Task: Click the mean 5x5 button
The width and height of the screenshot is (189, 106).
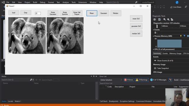Action: [136, 19]
